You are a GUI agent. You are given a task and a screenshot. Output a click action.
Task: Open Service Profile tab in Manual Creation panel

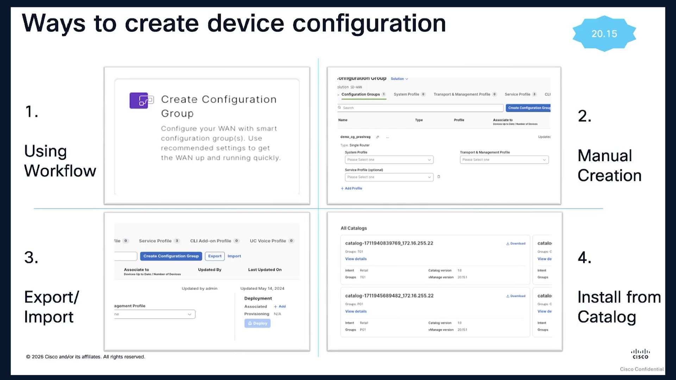520,94
